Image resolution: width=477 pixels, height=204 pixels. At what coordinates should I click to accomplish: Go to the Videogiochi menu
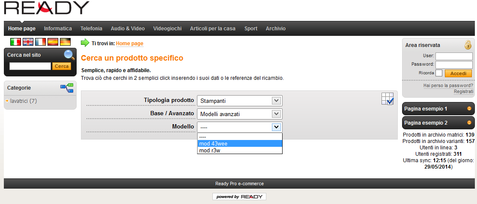(167, 29)
